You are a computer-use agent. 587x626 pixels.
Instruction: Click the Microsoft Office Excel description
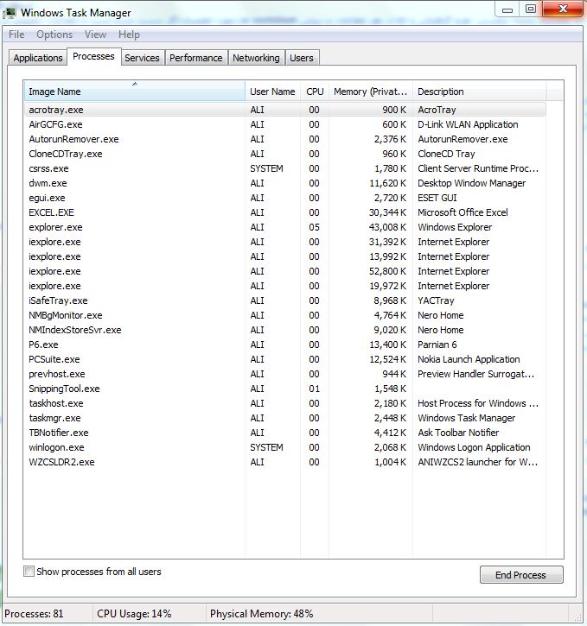pos(463,212)
